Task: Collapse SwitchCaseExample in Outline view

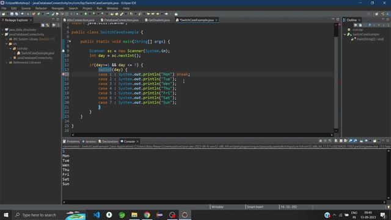Action: 345,34
